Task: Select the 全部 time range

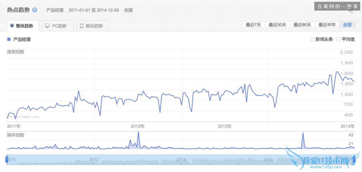Action: 348,25
